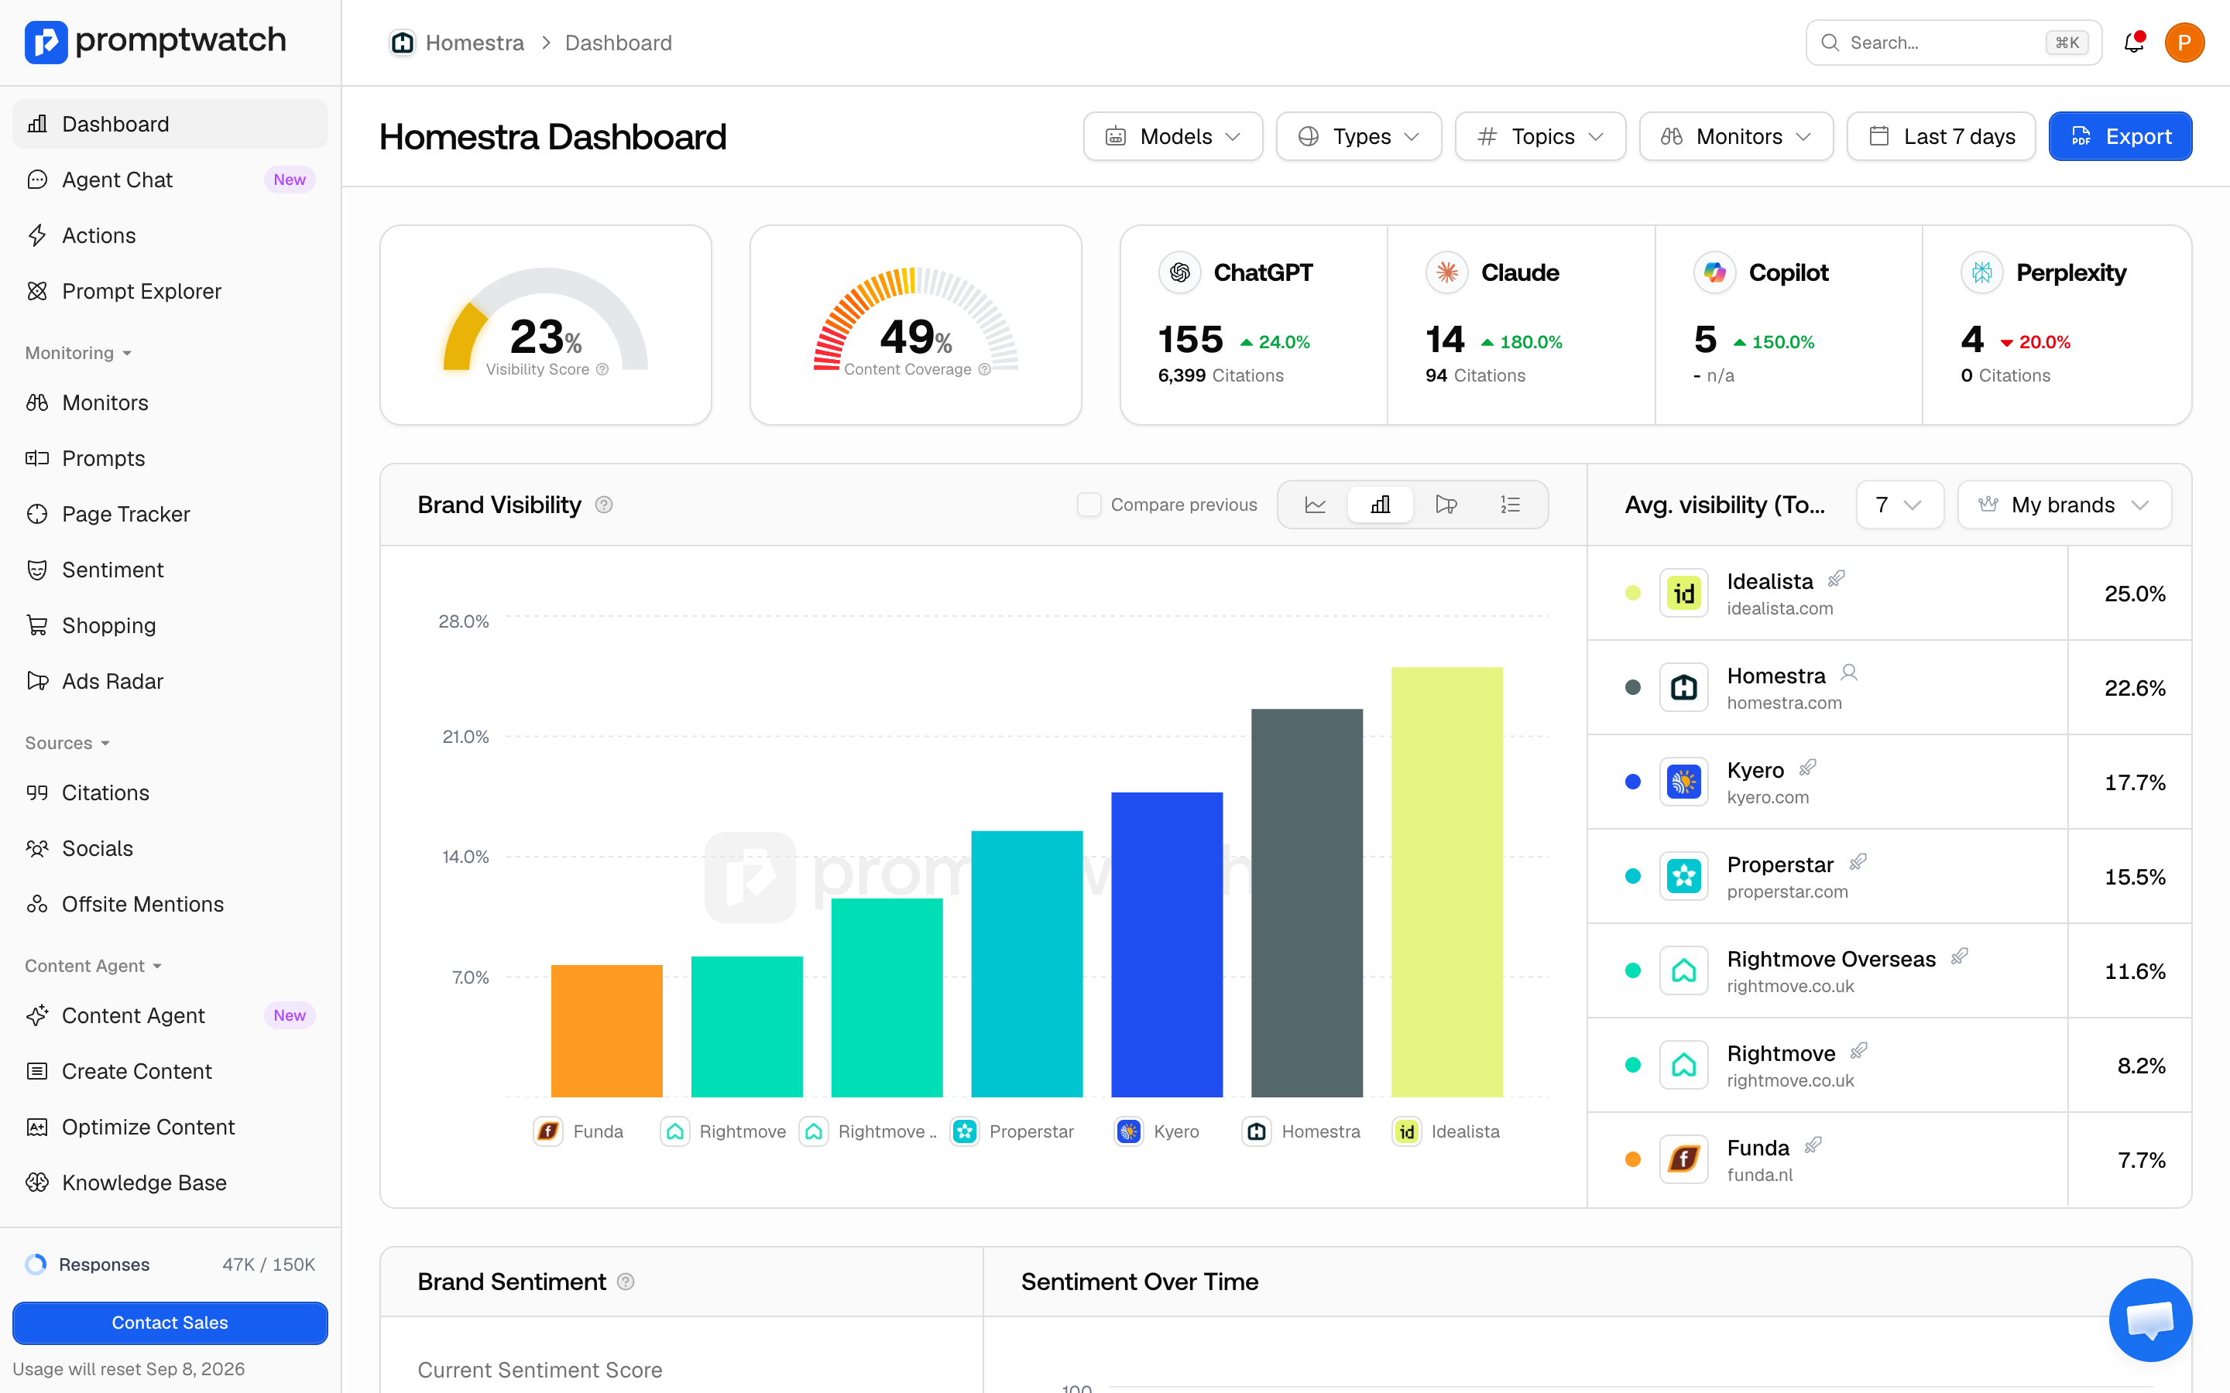The height and width of the screenshot is (1393, 2230).
Task: Click the Idealista brand logo in the table
Action: pyautogui.click(x=1684, y=594)
